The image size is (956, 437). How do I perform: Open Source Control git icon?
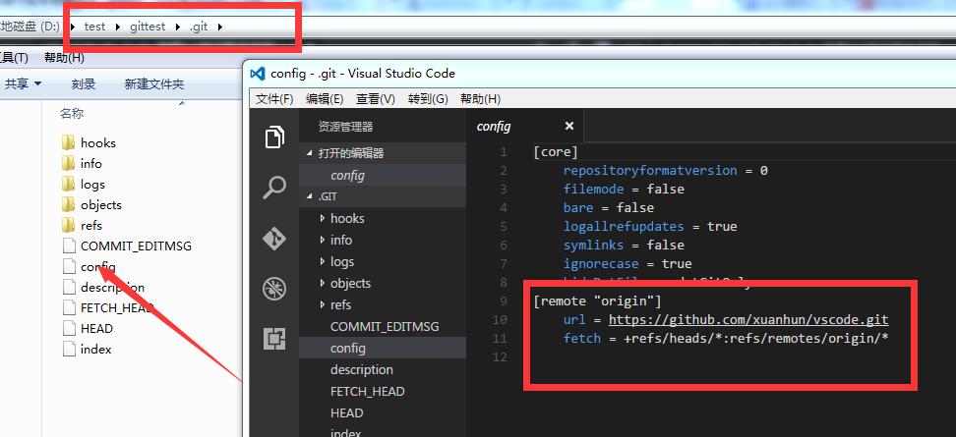point(274,239)
